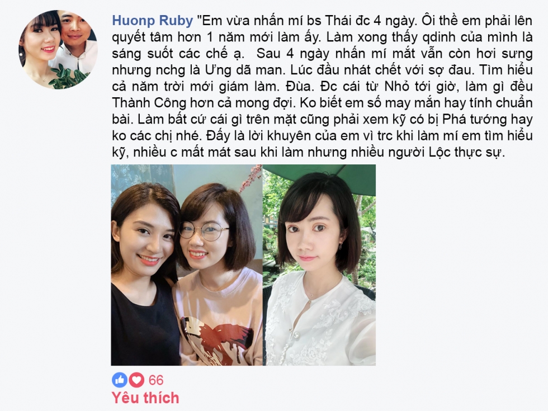Image resolution: width=548 pixels, height=411 pixels.
Task: Click the last line ending "Lộc thực sự"
Action: click(x=309, y=152)
